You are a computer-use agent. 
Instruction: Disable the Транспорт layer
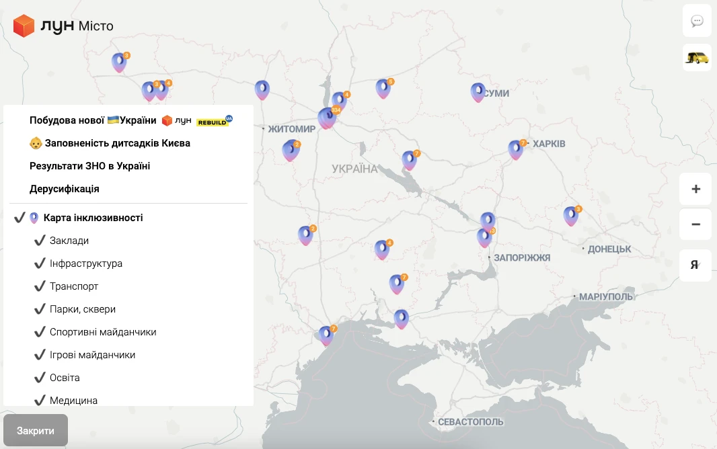pyautogui.click(x=40, y=286)
